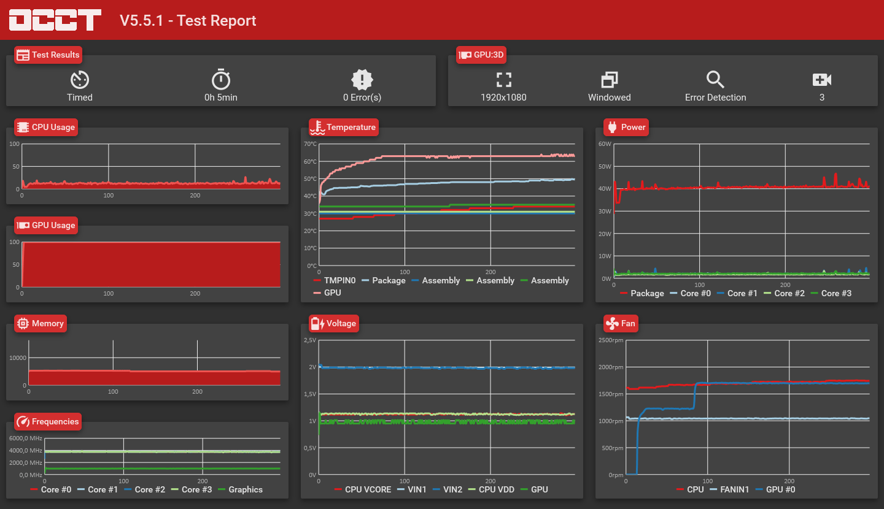Click the Timed stopwatch icon

coord(80,80)
